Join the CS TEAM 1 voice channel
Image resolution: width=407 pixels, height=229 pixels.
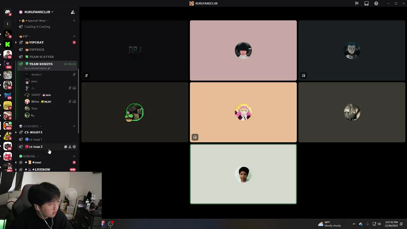coord(47,140)
